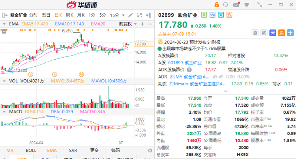
Task: Click the green dollar sign badge
Action: click(204, 15)
